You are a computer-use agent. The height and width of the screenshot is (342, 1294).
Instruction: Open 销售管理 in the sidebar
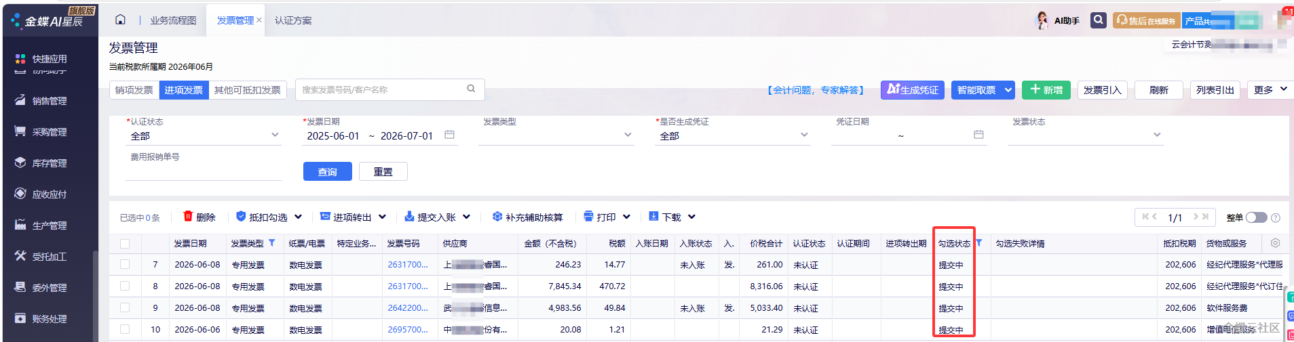41,101
